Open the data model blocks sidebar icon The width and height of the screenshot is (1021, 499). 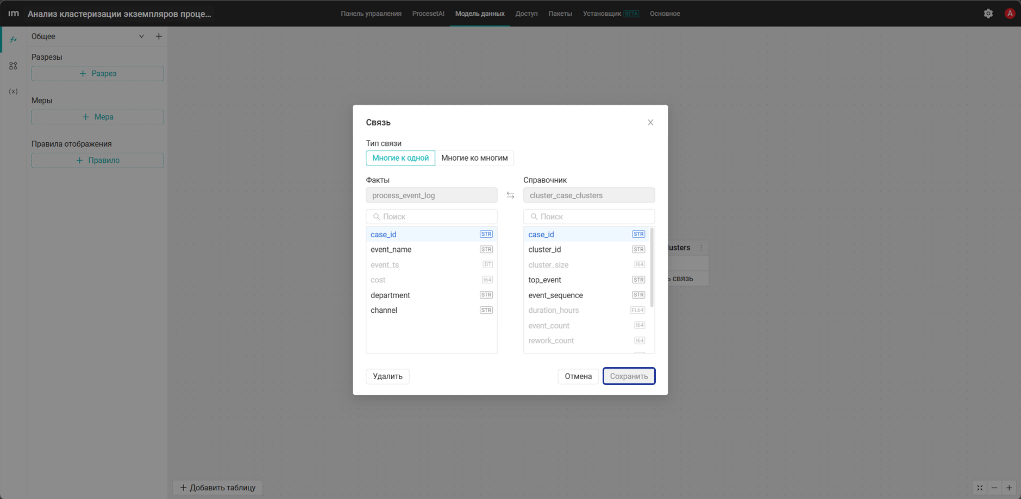click(14, 66)
